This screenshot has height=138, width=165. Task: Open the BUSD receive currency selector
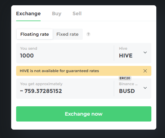coord(133,89)
